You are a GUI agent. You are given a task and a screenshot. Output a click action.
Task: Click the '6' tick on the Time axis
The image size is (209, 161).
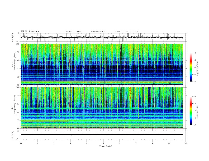pyautogui.click(x=120, y=143)
